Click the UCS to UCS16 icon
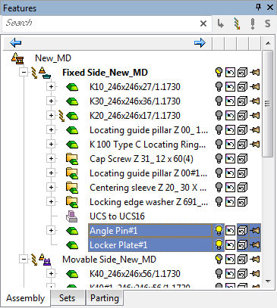 pyautogui.click(x=71, y=216)
